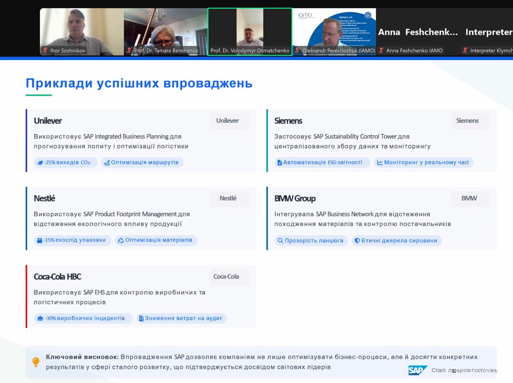Select Prof. Dr. Volodymyr Osmatchenko's active video
Image resolution: width=513 pixels, height=383 pixels.
(x=250, y=32)
